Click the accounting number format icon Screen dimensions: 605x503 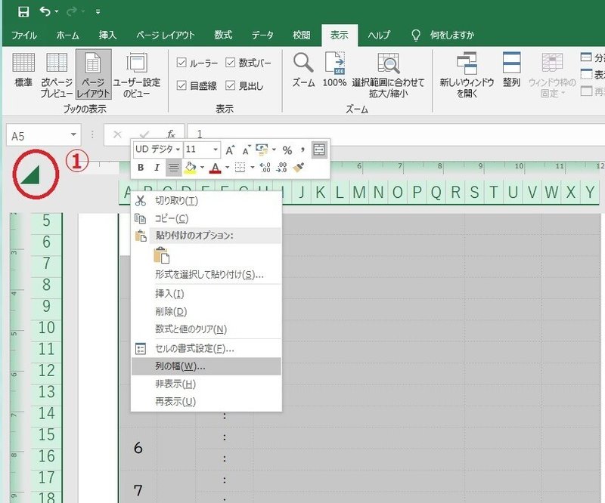tap(262, 150)
